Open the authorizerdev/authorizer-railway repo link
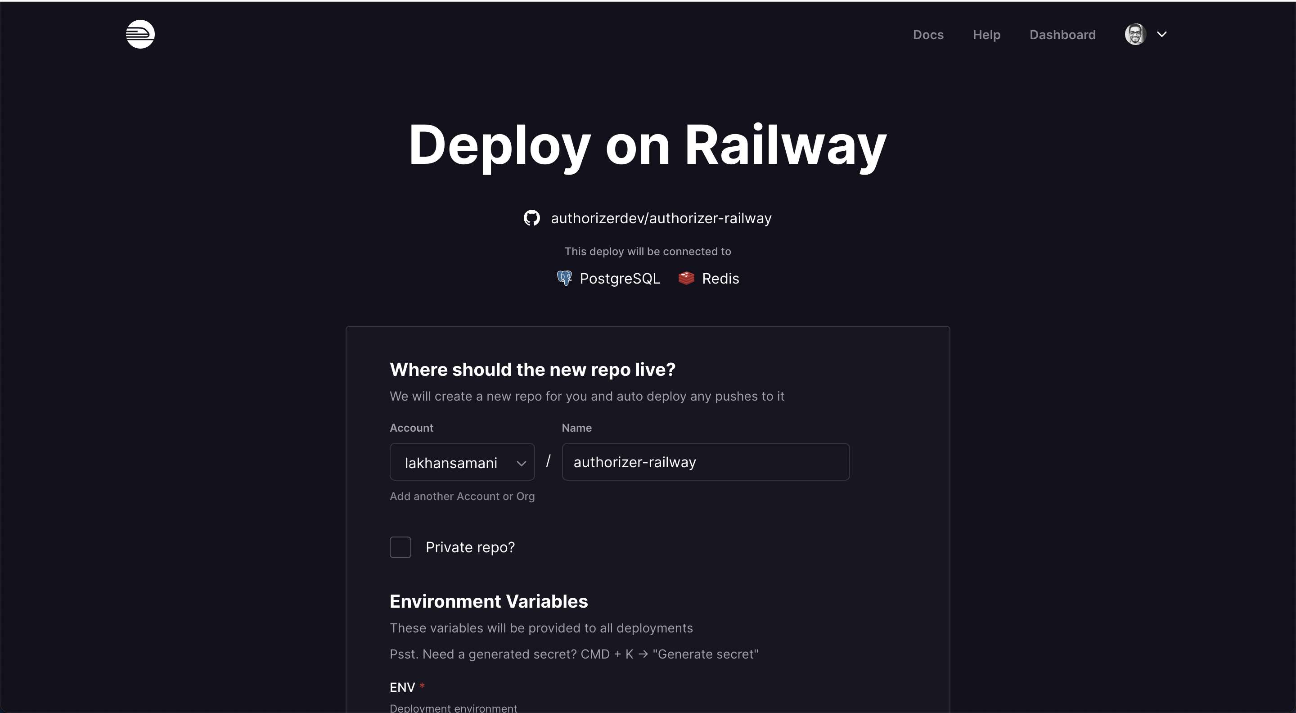The width and height of the screenshot is (1296, 713). pyautogui.click(x=661, y=218)
